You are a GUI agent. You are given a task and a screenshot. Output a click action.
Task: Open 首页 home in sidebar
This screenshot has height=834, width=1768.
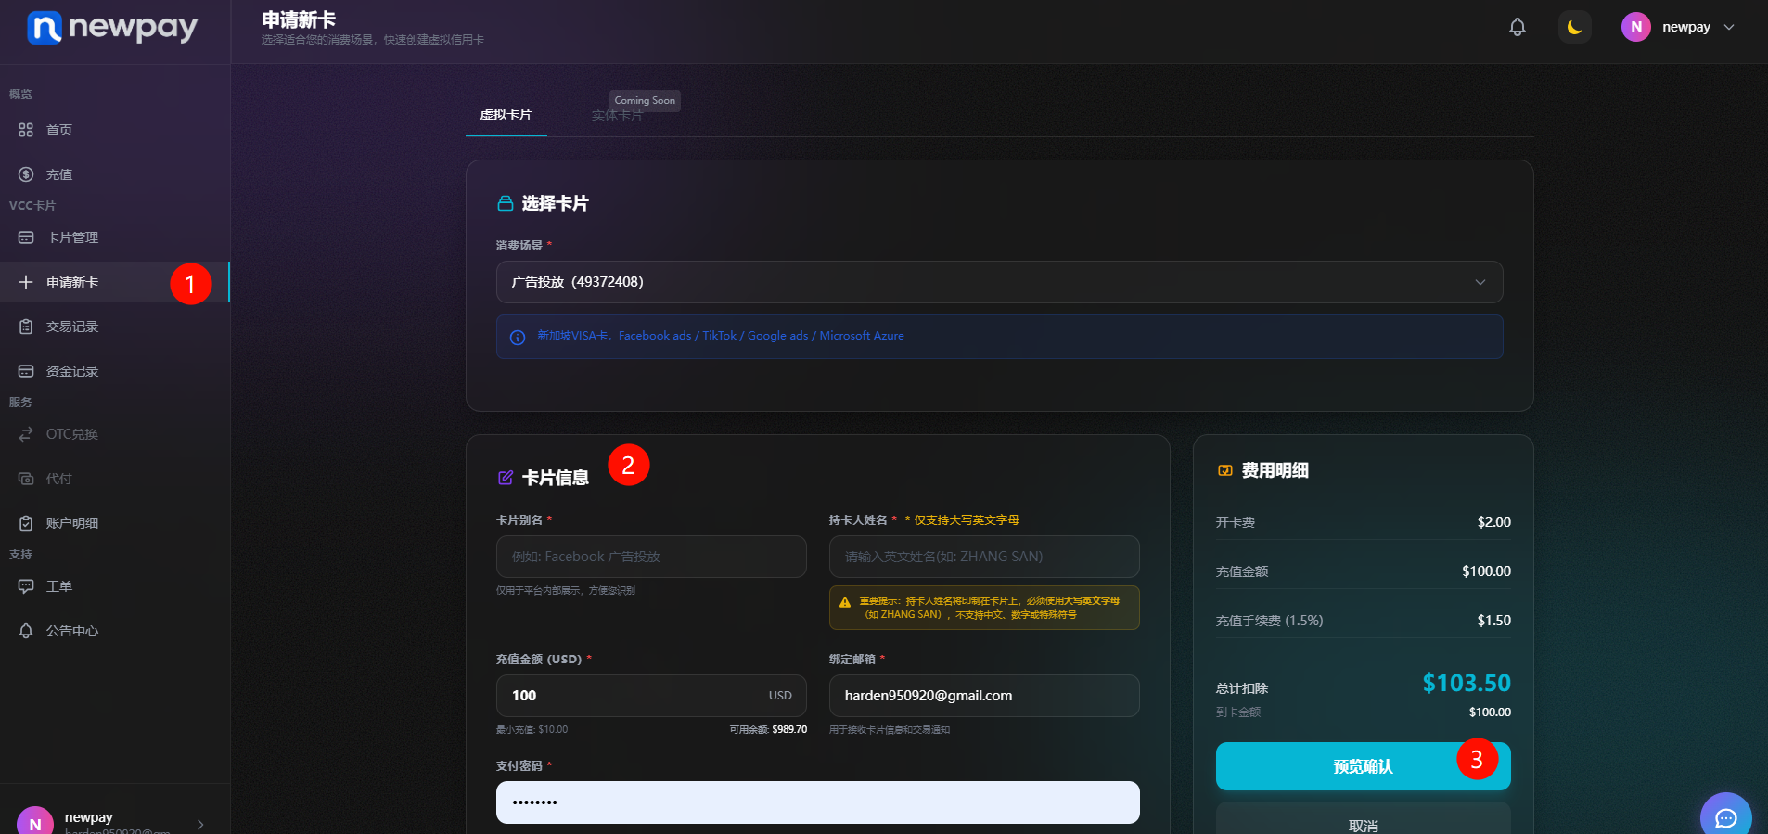59,130
